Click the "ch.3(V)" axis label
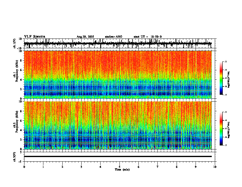242x187 pixels. tap(15, 157)
